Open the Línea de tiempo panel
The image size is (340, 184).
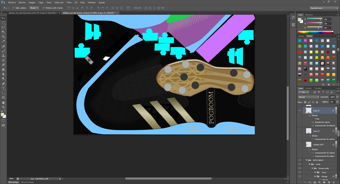tap(27, 182)
